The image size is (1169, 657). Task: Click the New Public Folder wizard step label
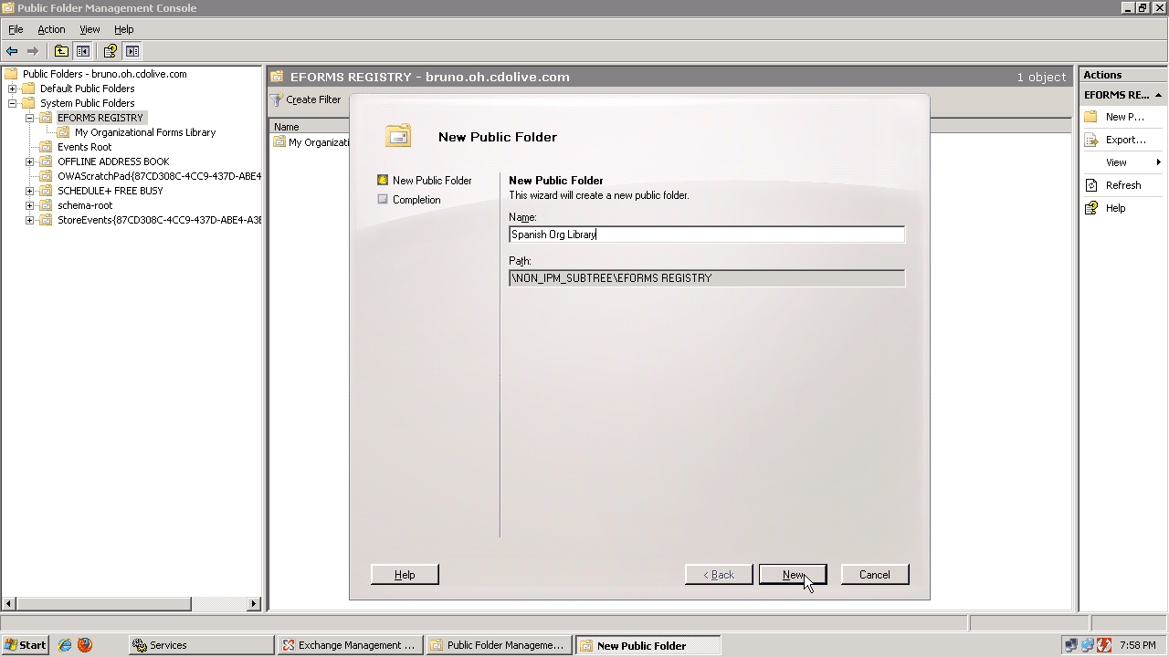point(432,181)
